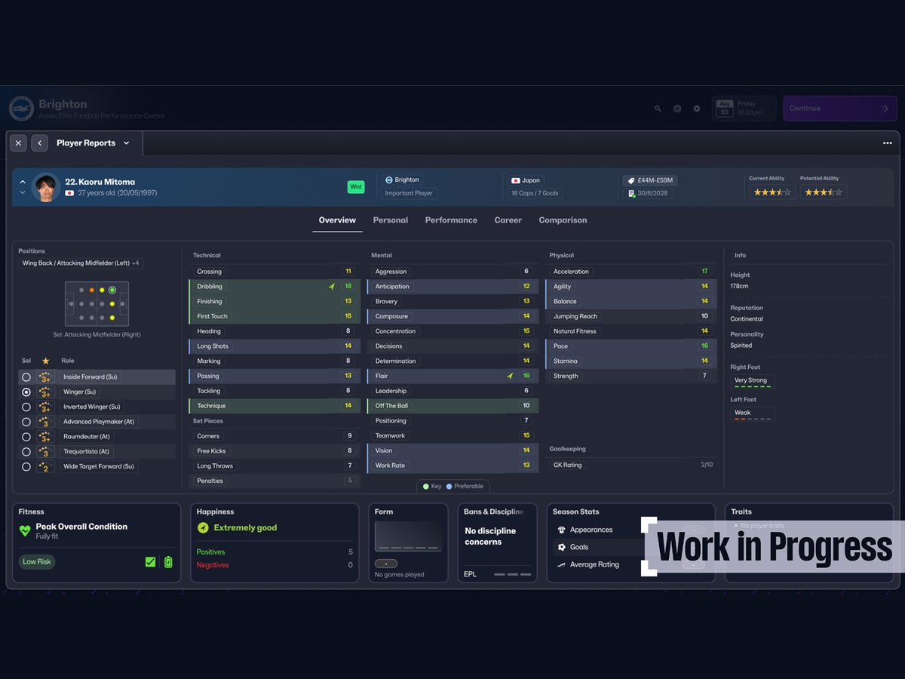This screenshot has height=679, width=905.
Task: Click the Dribbling attribute row
Action: click(275, 287)
